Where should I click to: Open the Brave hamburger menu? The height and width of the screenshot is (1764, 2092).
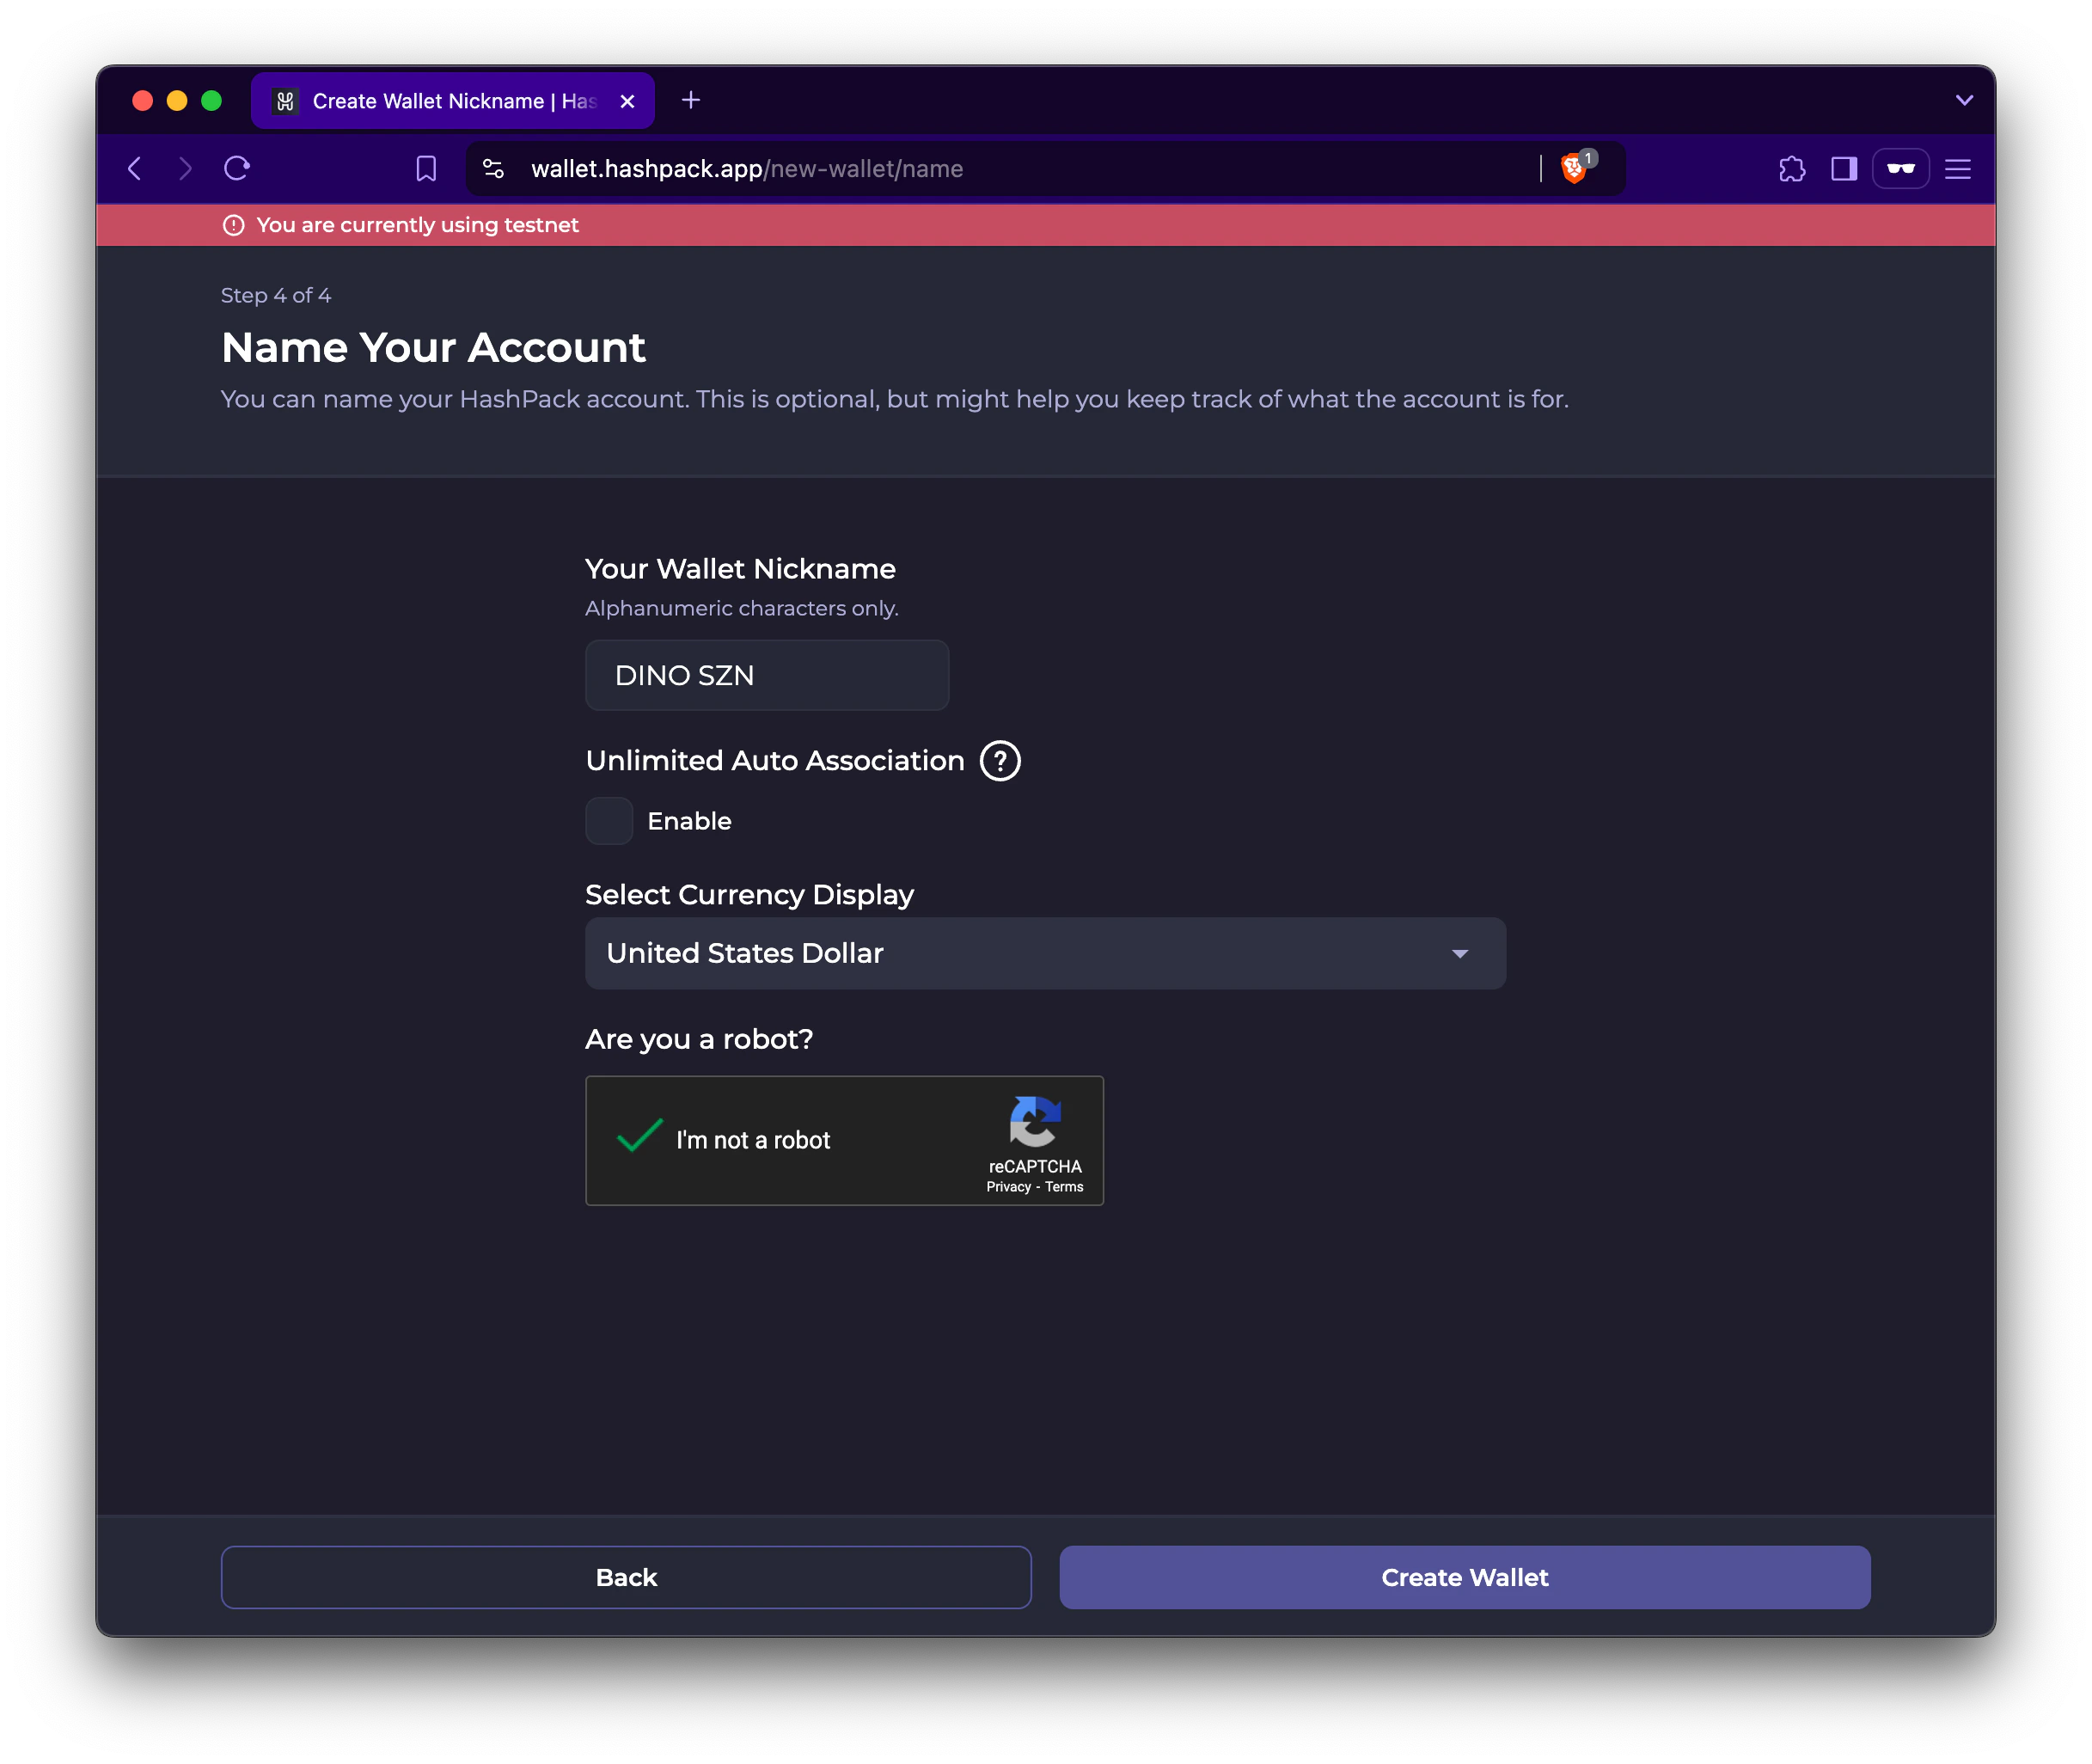pyautogui.click(x=1957, y=169)
